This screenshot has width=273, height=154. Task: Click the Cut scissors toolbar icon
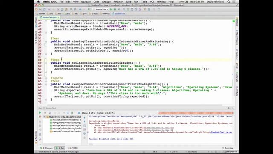pyautogui.click(x=58, y=9)
